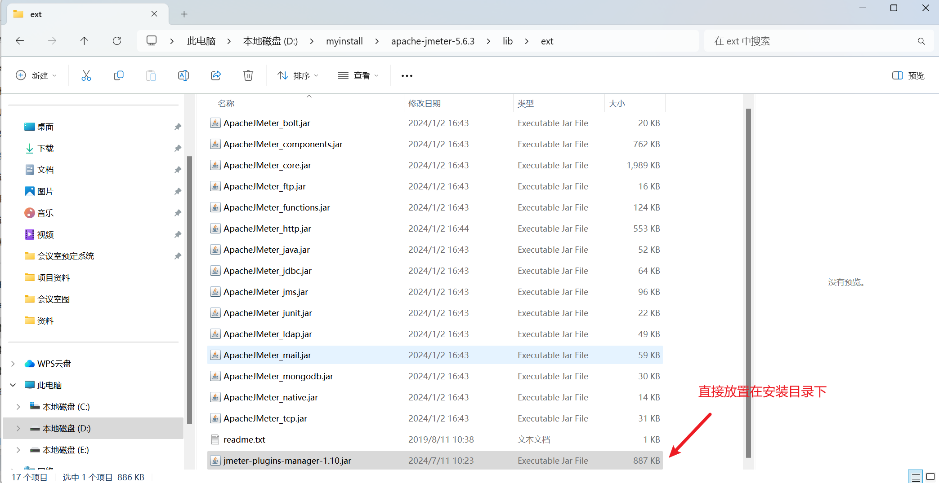
Task: Navigate to lib in the address bar
Action: tap(508, 41)
